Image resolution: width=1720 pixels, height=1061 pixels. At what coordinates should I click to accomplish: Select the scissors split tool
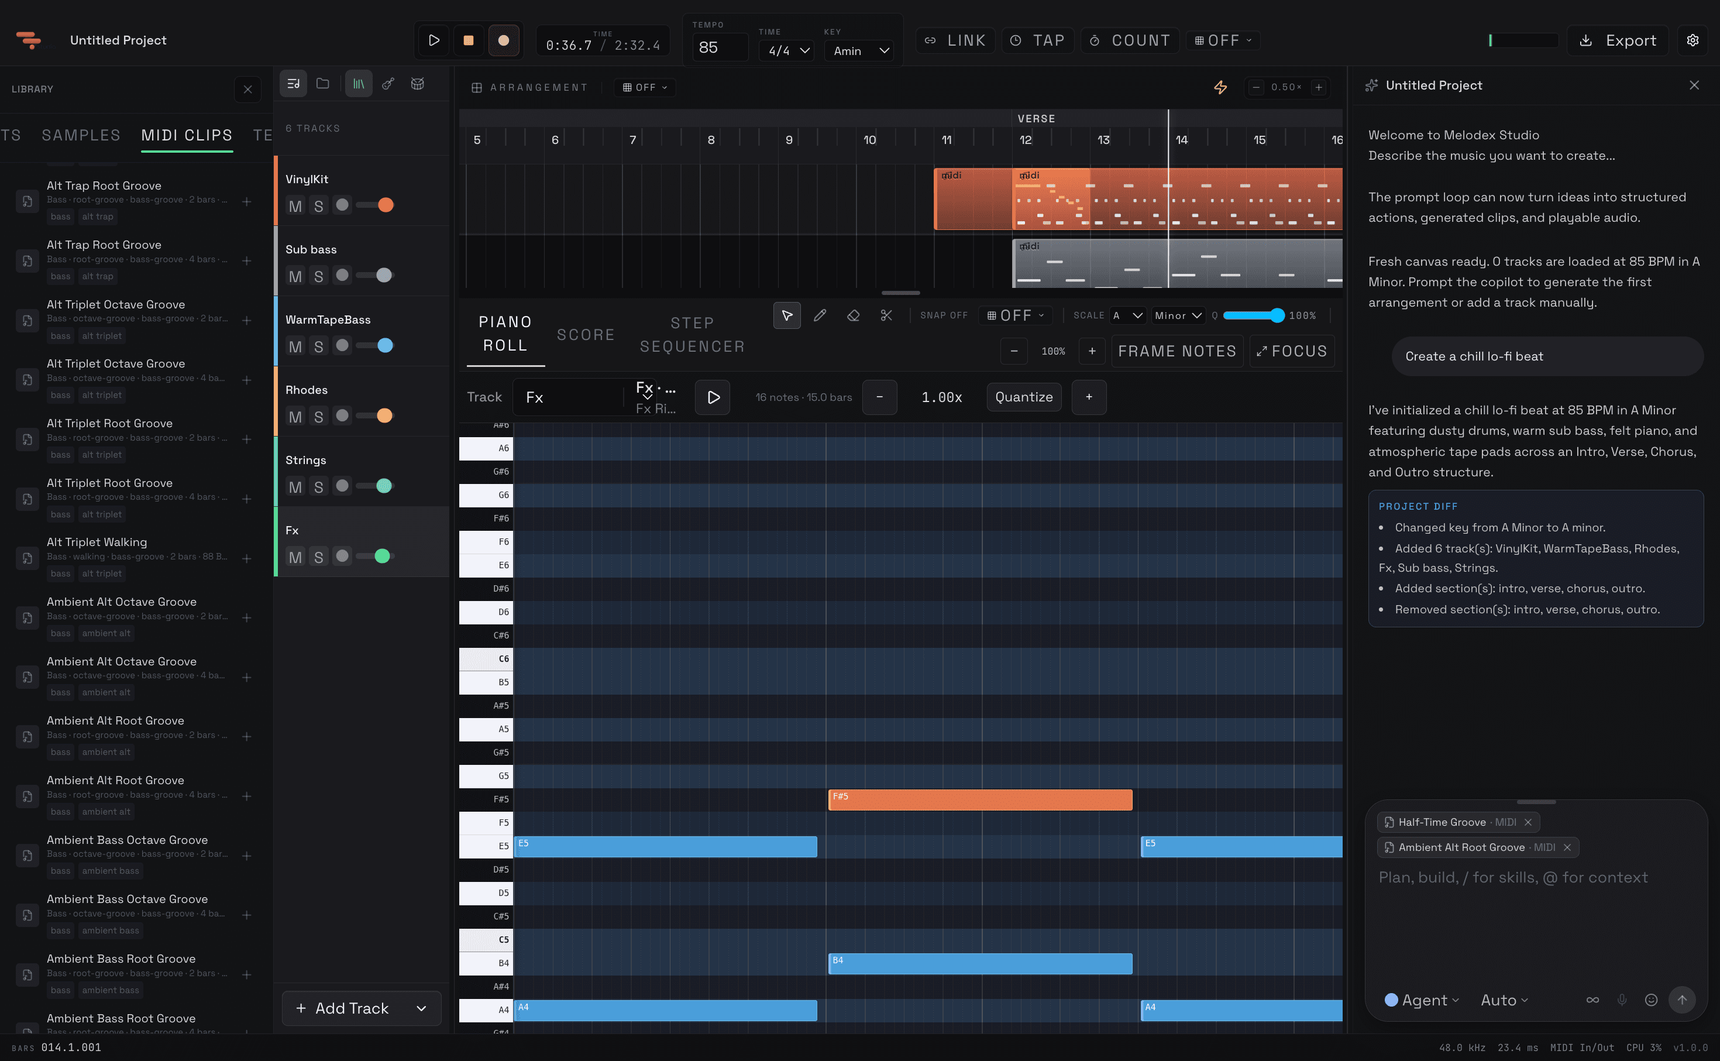point(887,316)
